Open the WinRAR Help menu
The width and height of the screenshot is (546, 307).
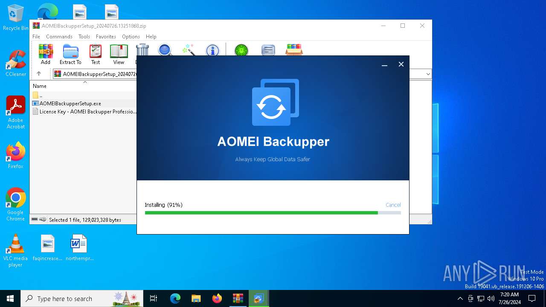pos(151,37)
